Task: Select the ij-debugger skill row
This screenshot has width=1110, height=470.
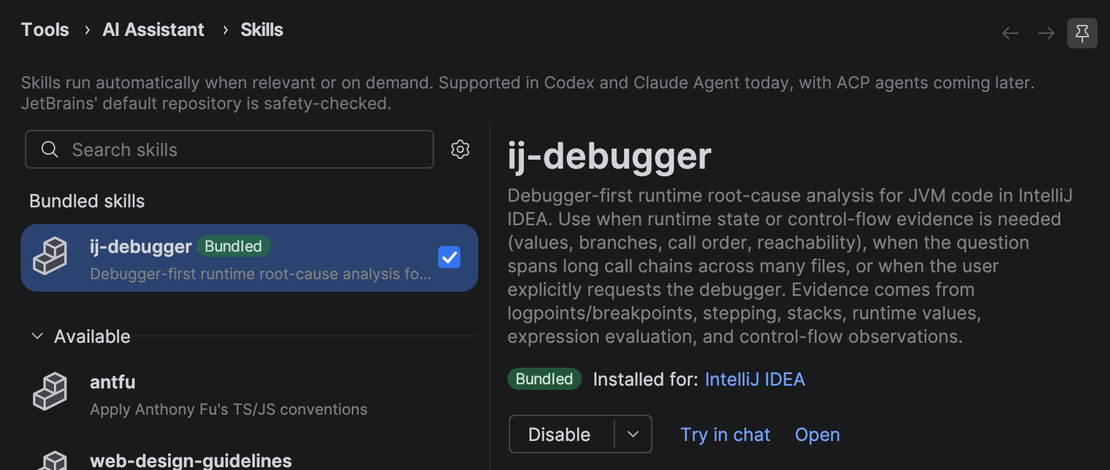Action: pyautogui.click(x=250, y=258)
